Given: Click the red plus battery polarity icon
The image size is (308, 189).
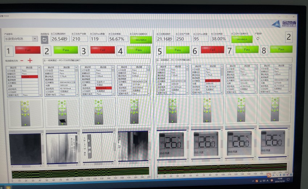Looking at the screenshot, I should click(x=30, y=60).
